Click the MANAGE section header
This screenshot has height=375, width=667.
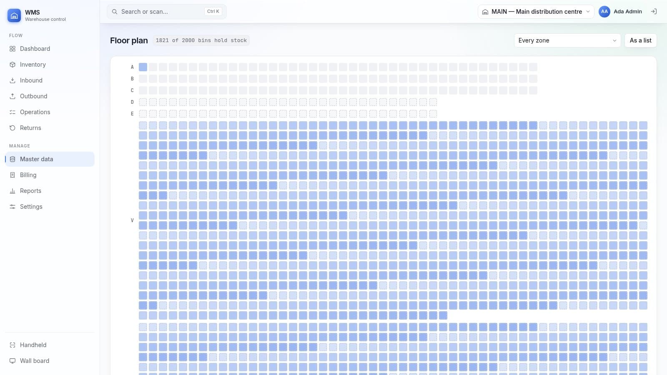pos(20,146)
